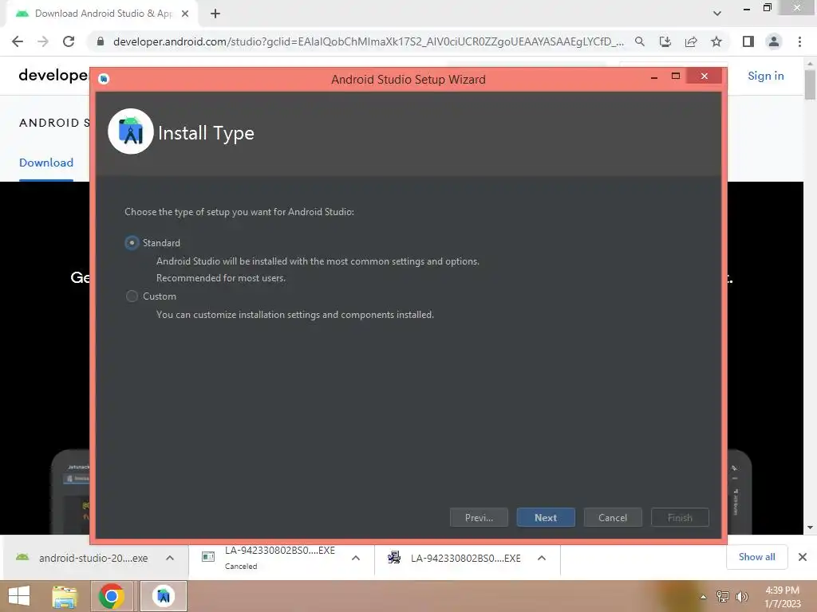Viewport: 817px width, 612px height.
Task: Select the Standard install type radio button
Action: (x=132, y=243)
